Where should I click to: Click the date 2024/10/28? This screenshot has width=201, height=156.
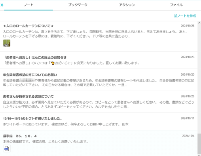point(188,26)
